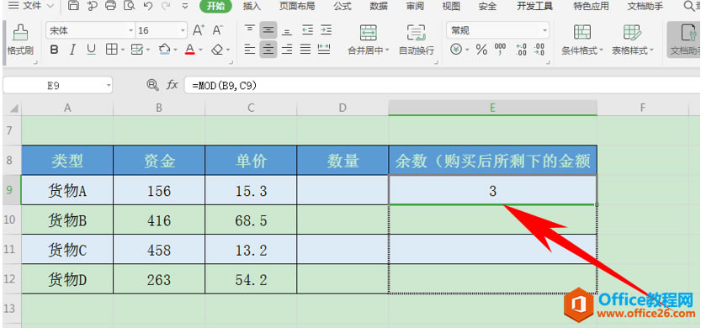Expand the fill color dropdown arrow
701x328 pixels.
point(176,50)
